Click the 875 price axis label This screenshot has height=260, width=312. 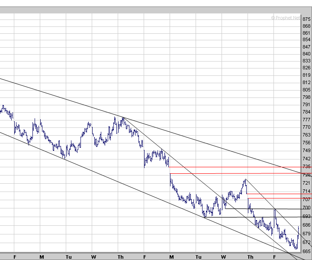(306, 19)
